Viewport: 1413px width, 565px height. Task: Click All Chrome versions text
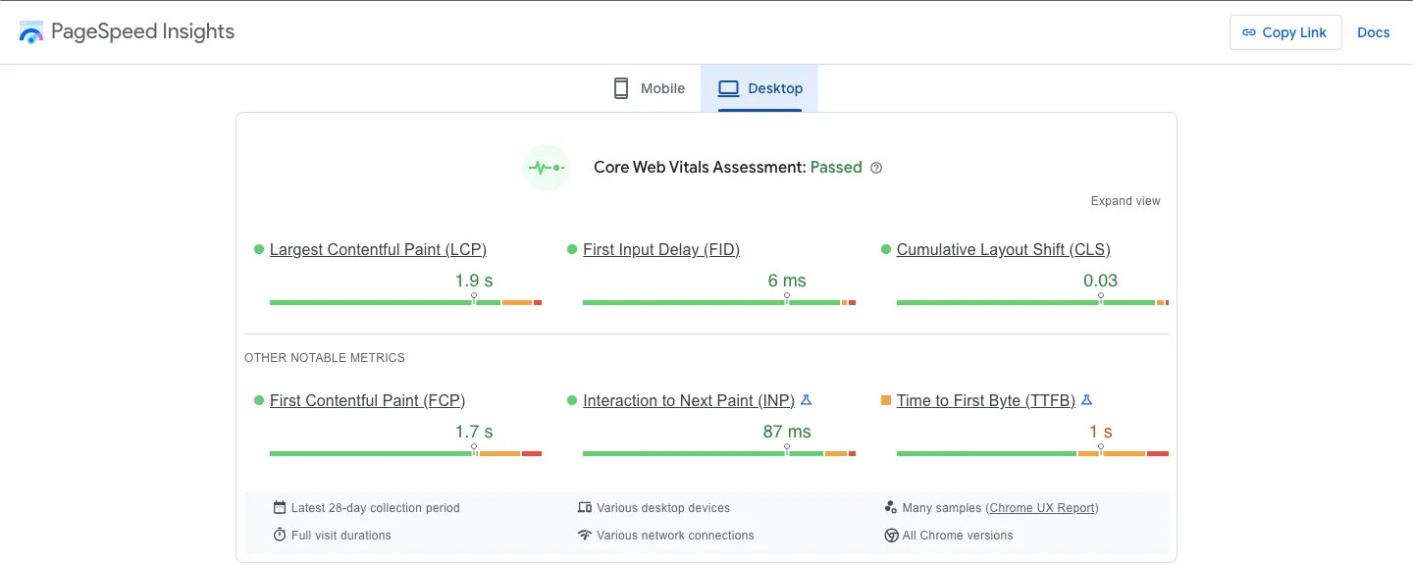pyautogui.click(x=958, y=536)
